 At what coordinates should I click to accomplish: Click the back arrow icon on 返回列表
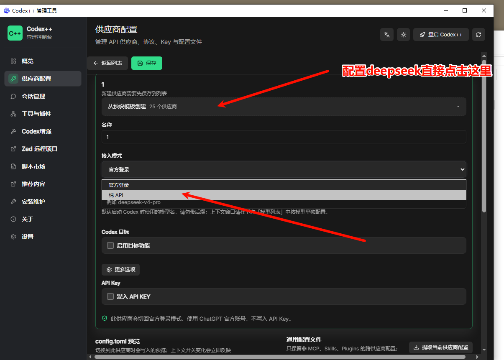(x=96, y=63)
